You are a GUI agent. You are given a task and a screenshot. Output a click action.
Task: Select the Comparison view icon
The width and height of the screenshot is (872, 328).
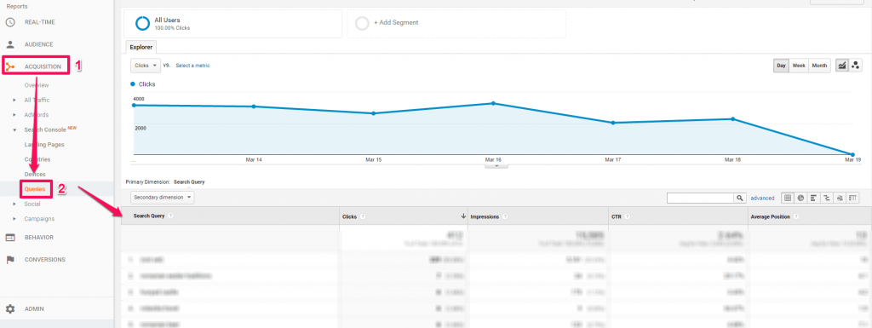click(x=827, y=198)
